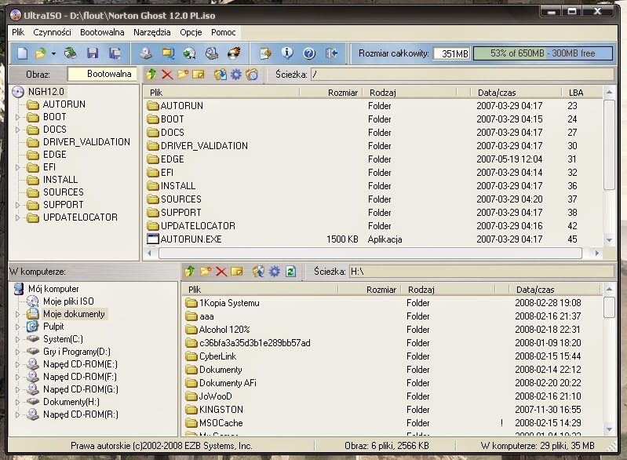This screenshot has height=460, width=627.
Task: Sort image files by the LBA column header
Action: coord(582,93)
